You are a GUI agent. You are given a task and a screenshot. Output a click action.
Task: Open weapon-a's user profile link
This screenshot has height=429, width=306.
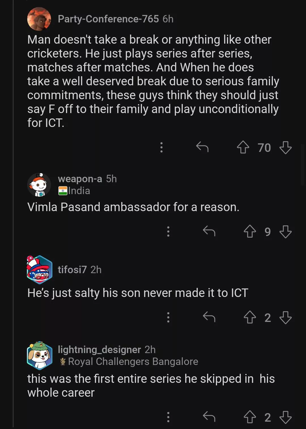80,179
